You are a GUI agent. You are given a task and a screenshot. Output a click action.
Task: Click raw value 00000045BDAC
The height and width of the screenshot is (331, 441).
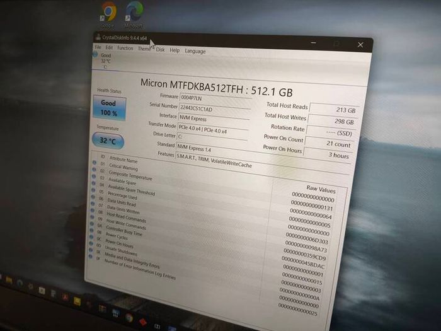point(303,262)
